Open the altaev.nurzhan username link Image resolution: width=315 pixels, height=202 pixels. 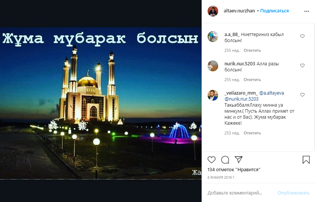pos(239,11)
